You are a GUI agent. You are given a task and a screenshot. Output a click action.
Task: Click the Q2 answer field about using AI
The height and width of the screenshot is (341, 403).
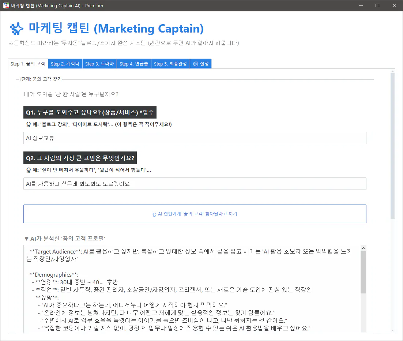195,183
